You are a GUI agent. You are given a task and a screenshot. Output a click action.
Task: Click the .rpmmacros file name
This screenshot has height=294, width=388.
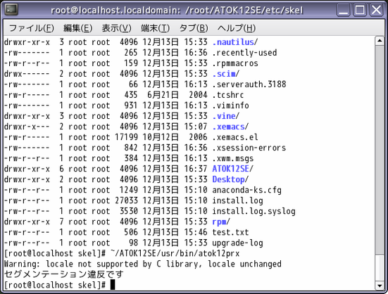coord(235,63)
